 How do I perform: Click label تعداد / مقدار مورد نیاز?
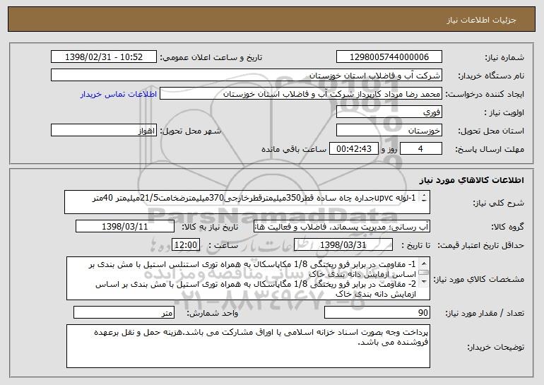pos(485,313)
